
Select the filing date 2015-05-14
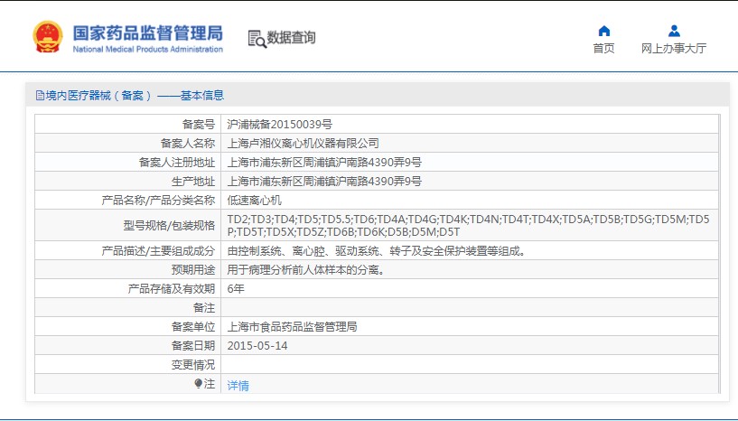click(257, 346)
